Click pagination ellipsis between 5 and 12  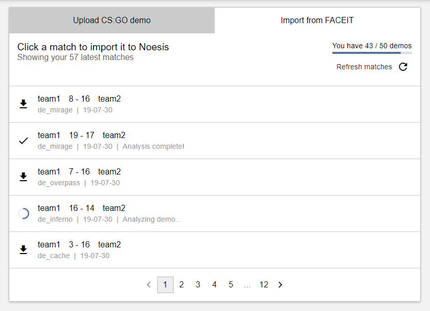click(x=247, y=285)
